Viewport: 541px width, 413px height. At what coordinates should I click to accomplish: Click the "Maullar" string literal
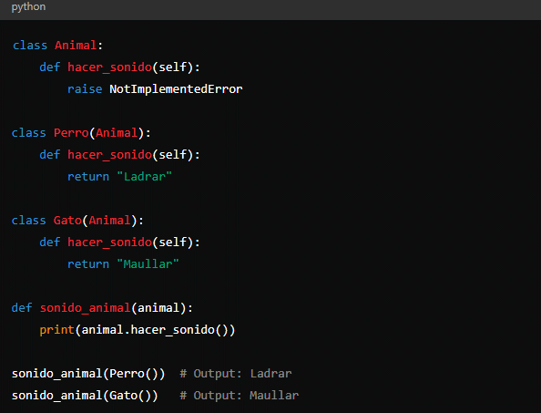148,264
